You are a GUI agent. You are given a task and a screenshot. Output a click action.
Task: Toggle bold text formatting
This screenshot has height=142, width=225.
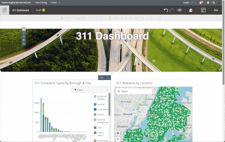tap(62, 18)
